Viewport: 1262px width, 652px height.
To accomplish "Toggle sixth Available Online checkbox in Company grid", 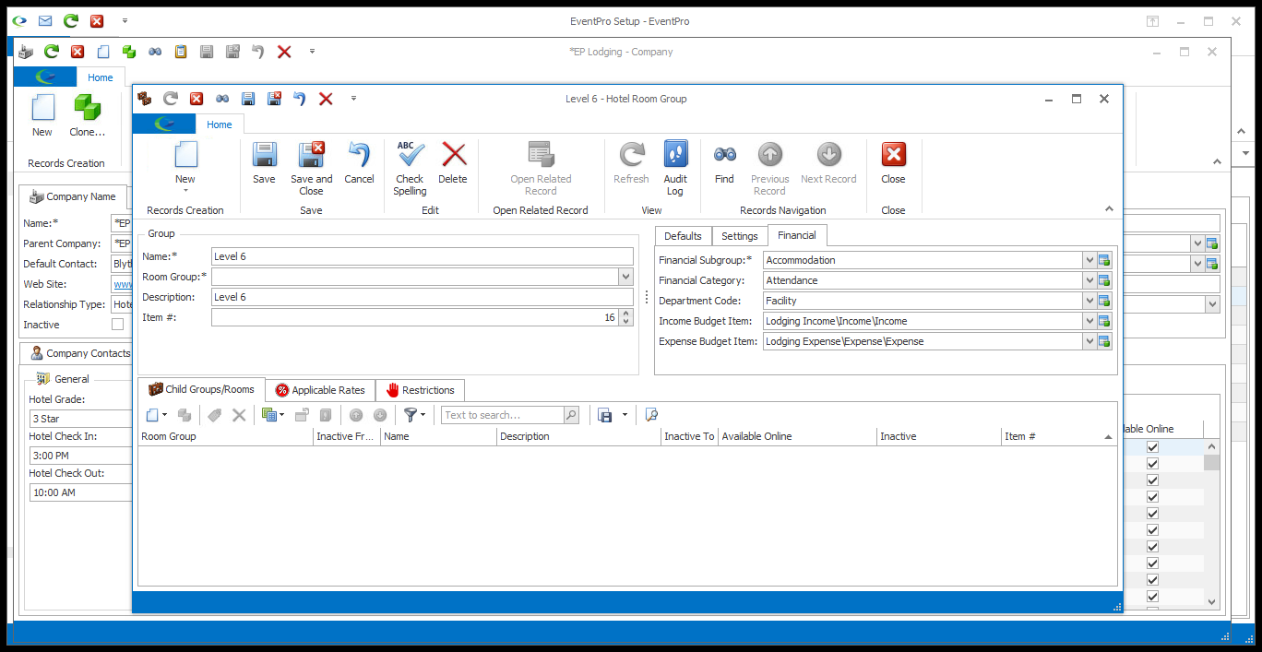I will [x=1152, y=529].
